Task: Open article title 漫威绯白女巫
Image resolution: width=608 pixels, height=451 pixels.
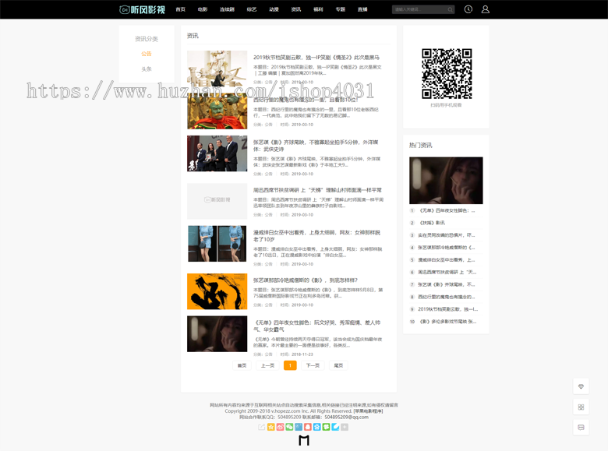Action: [x=316, y=236]
